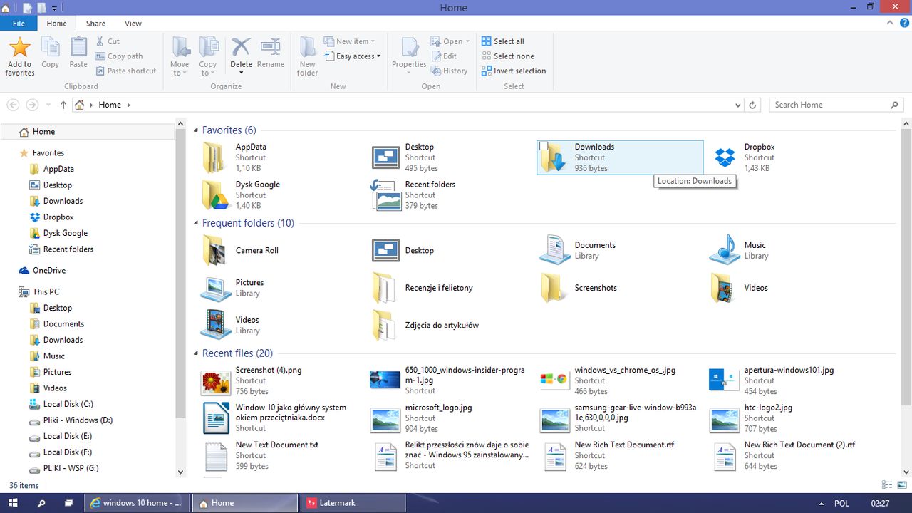Switch to Internet Explorer windows 10 home taskbar item
This screenshot has height=513, width=912.
click(x=136, y=503)
